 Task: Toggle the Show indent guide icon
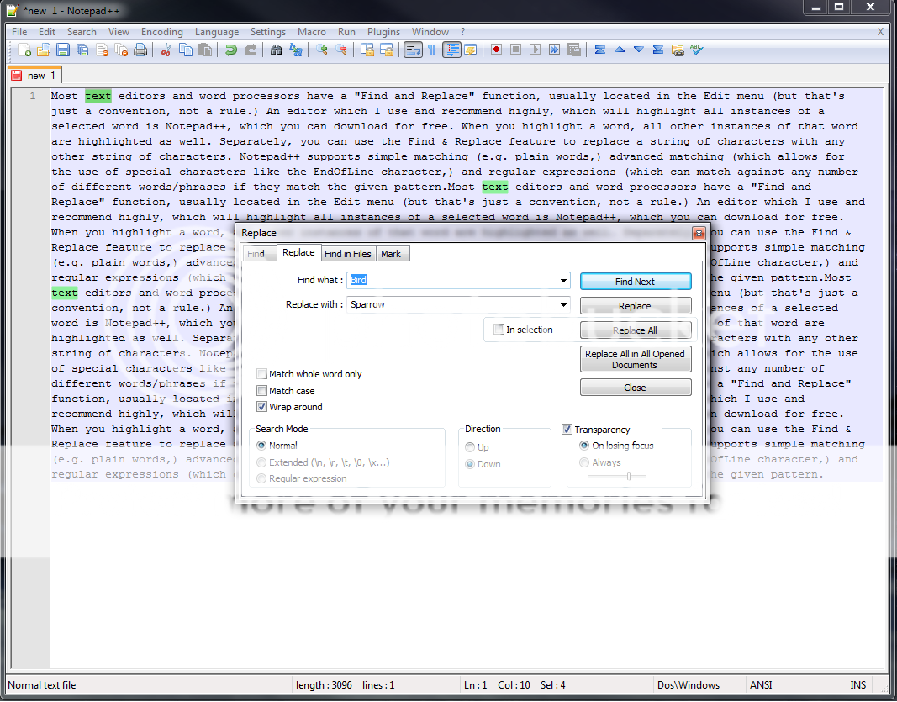[452, 50]
